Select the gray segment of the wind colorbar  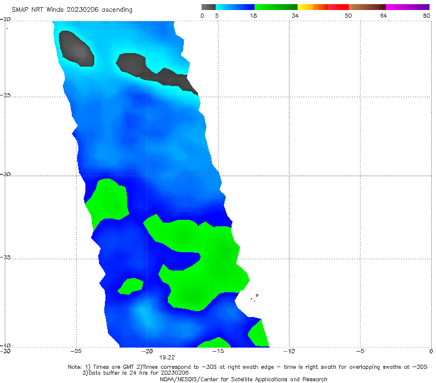(209, 7)
